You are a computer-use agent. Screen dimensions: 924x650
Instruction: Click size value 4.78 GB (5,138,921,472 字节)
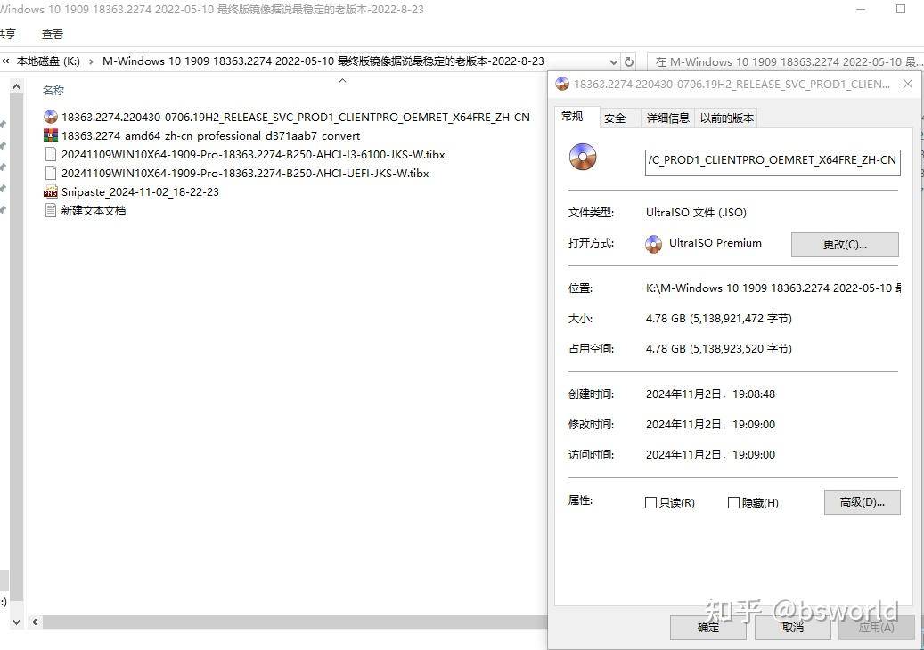[719, 319]
